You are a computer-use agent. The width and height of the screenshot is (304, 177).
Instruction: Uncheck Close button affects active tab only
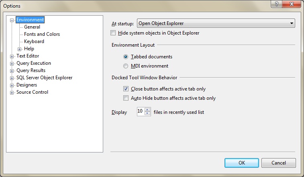pyautogui.click(x=126, y=89)
